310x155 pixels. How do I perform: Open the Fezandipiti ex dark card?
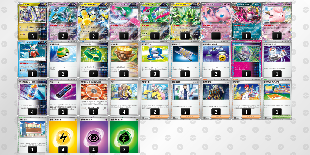click(246, 21)
